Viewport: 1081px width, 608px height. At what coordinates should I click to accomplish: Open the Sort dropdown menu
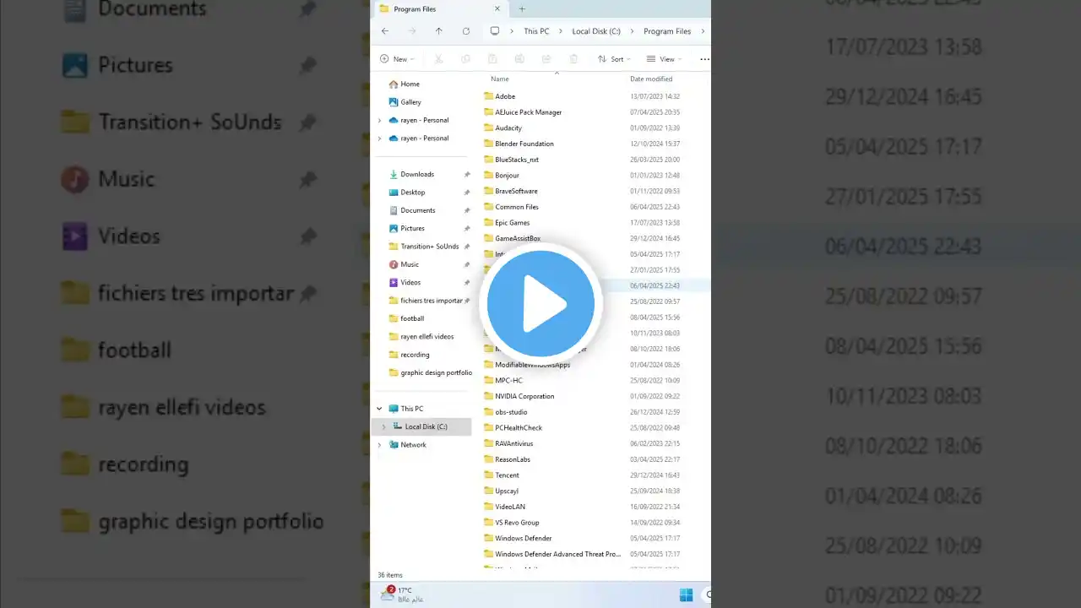[614, 59]
